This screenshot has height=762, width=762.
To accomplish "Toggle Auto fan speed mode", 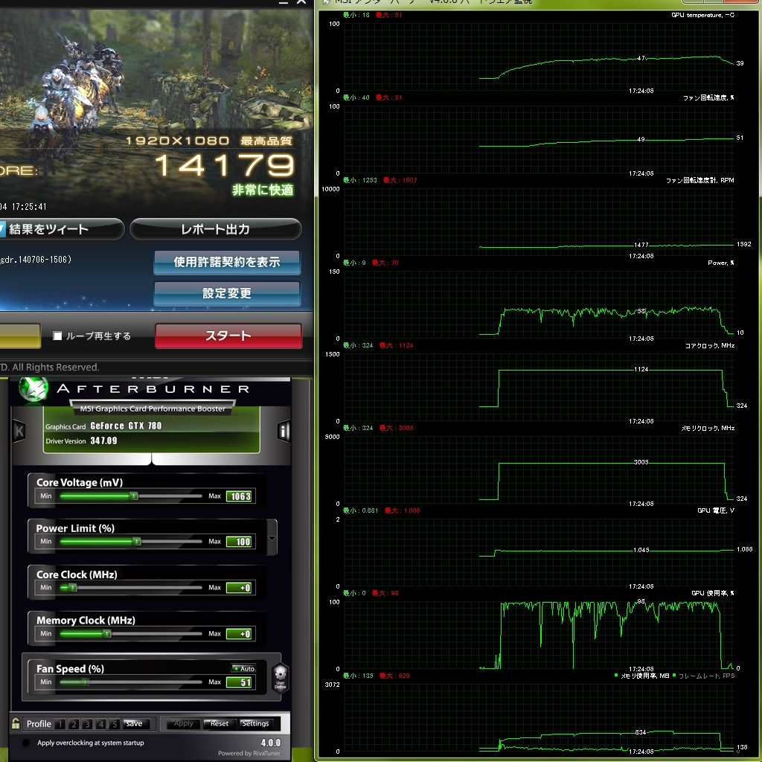I will 243,668.
